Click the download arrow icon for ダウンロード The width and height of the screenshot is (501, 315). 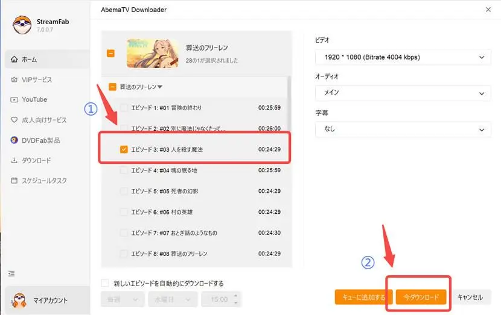[x=14, y=160]
